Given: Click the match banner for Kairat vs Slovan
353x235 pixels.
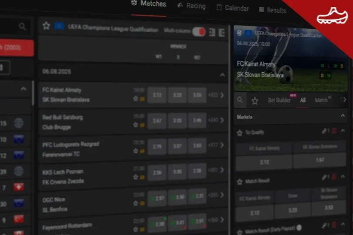Looking at the screenshot, I should click(x=290, y=59).
